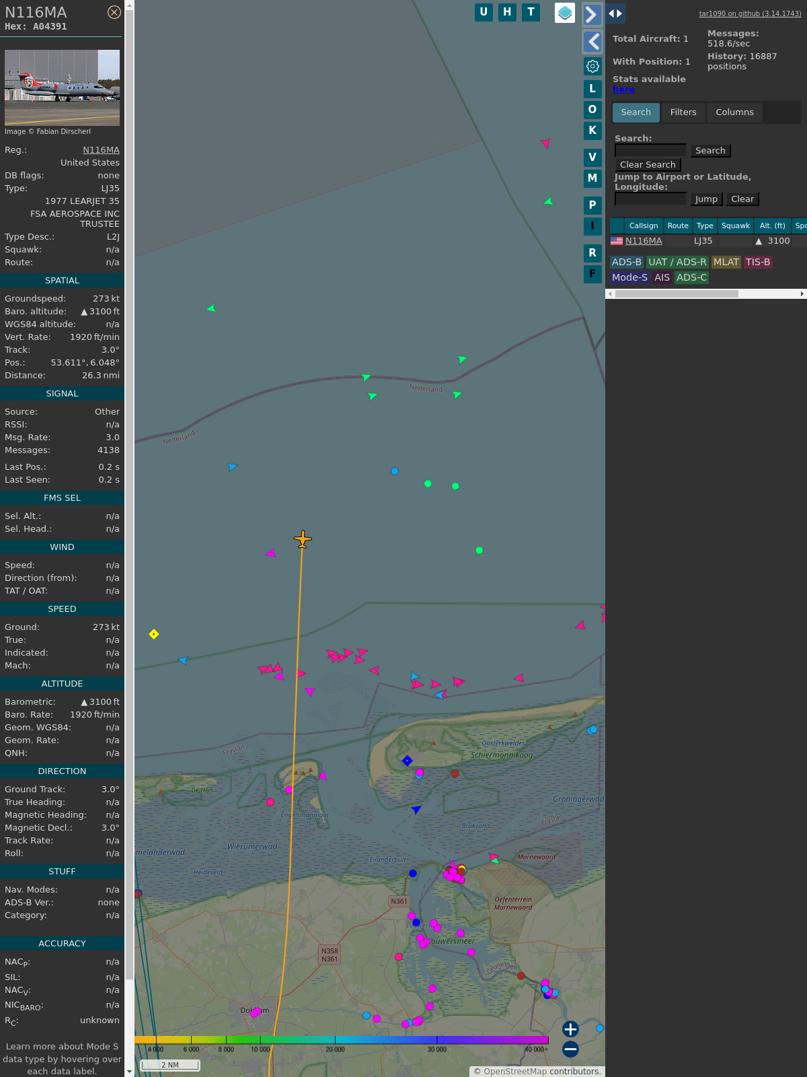Click the H map toggle button
Viewport: 807px width, 1077px height.
[507, 12]
